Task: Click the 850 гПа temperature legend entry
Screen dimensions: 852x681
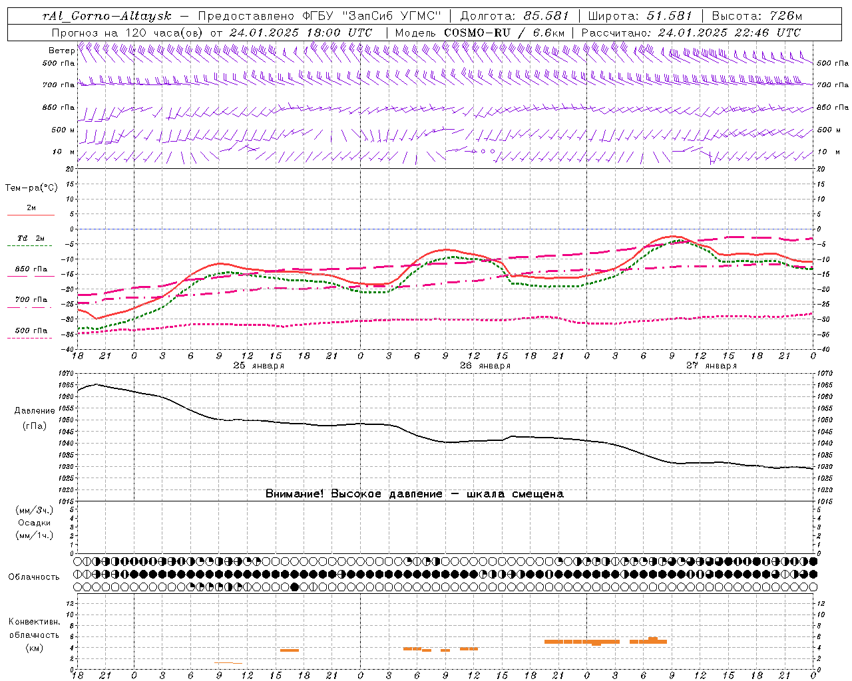Action: [31, 269]
